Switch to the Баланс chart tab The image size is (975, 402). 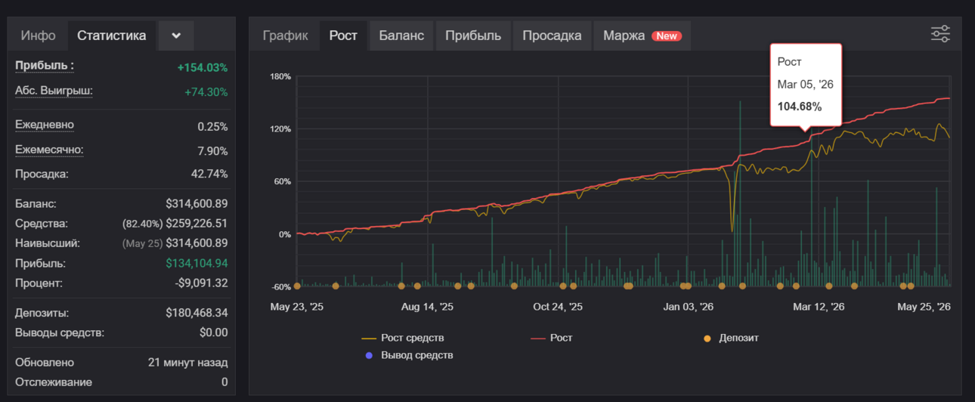click(x=401, y=36)
